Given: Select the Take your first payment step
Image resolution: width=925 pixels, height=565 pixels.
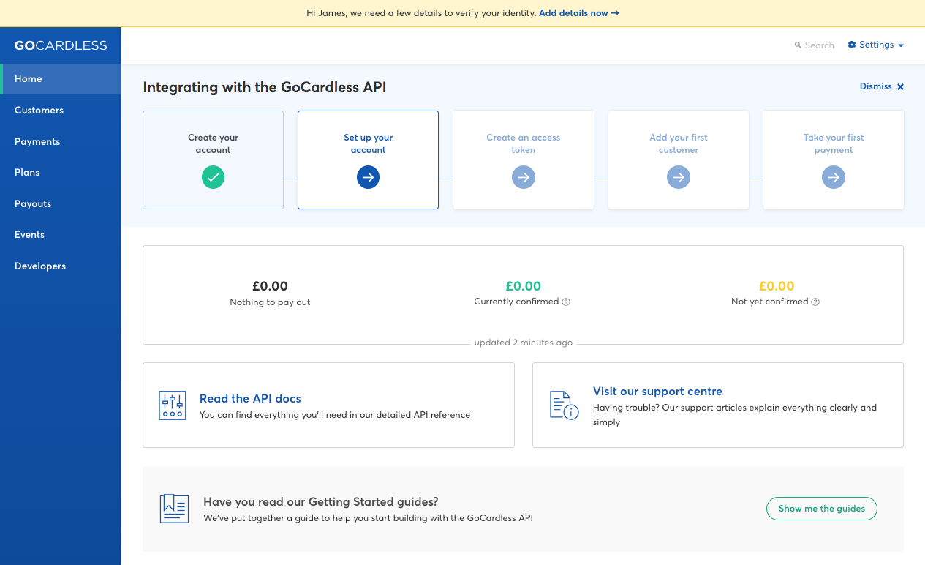Looking at the screenshot, I should [834, 160].
